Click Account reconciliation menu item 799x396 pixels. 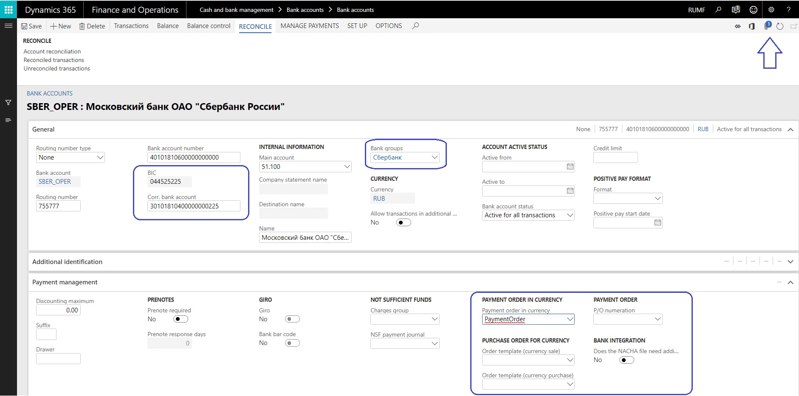(52, 51)
